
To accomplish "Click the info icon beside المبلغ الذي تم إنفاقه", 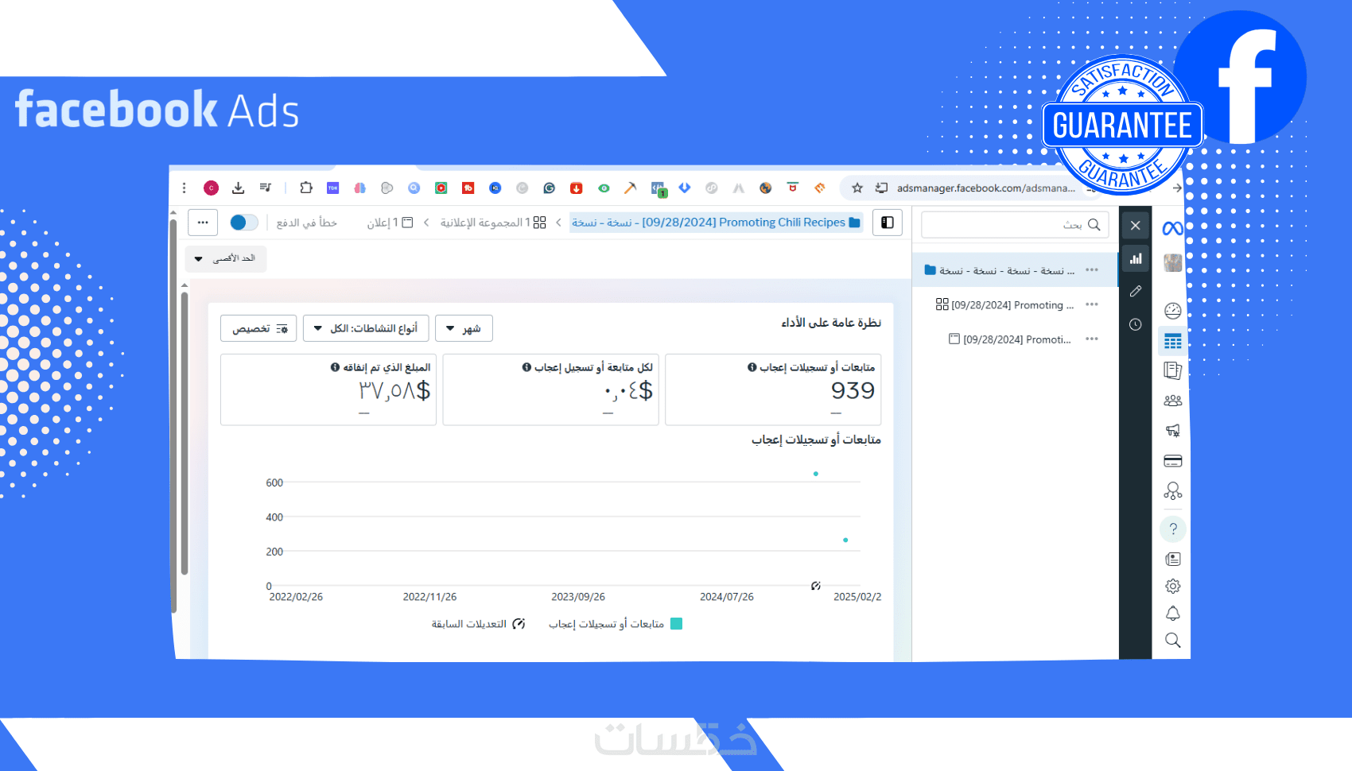I will point(335,367).
